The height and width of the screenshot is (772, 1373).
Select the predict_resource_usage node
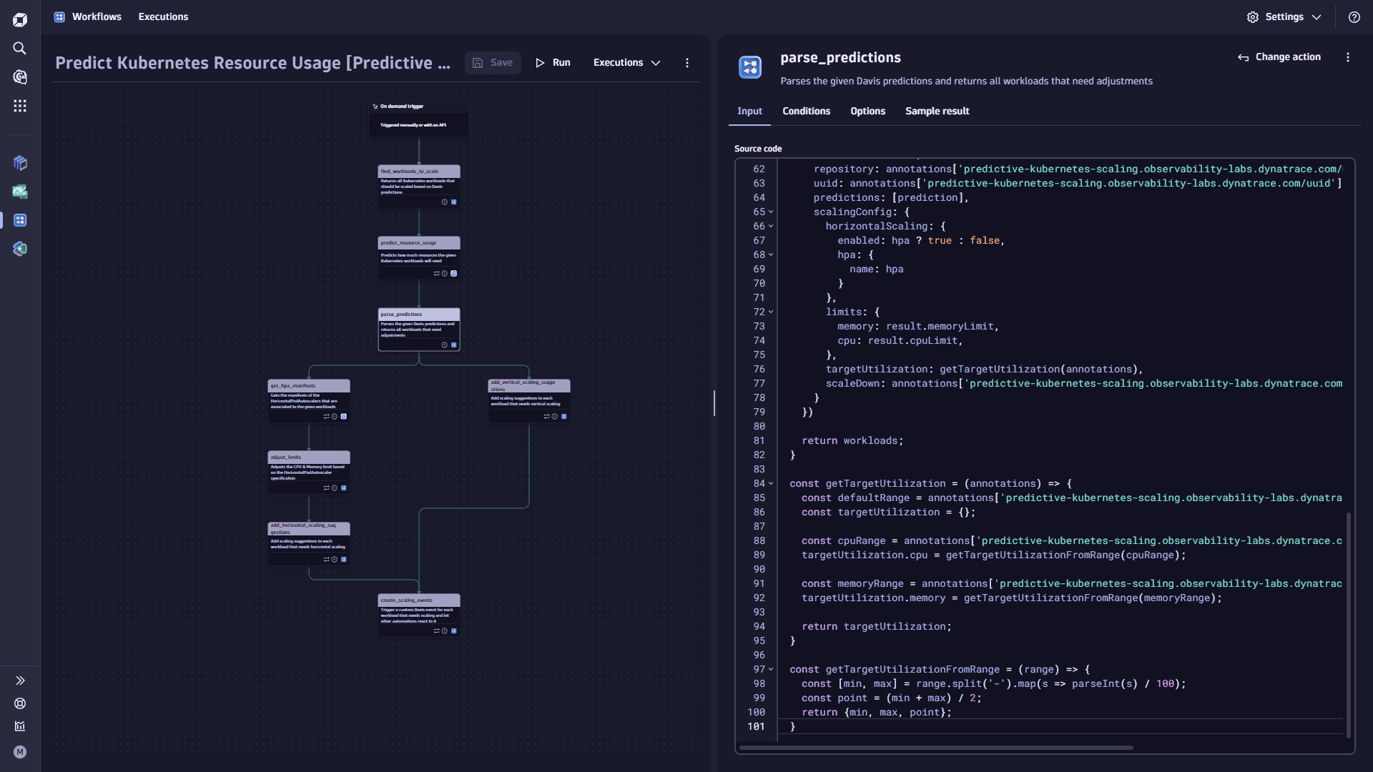419,258
